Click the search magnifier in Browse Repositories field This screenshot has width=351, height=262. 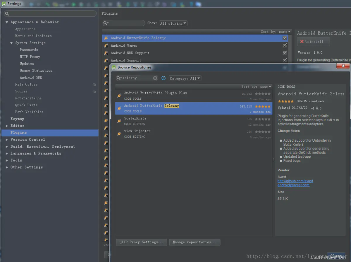click(x=119, y=78)
